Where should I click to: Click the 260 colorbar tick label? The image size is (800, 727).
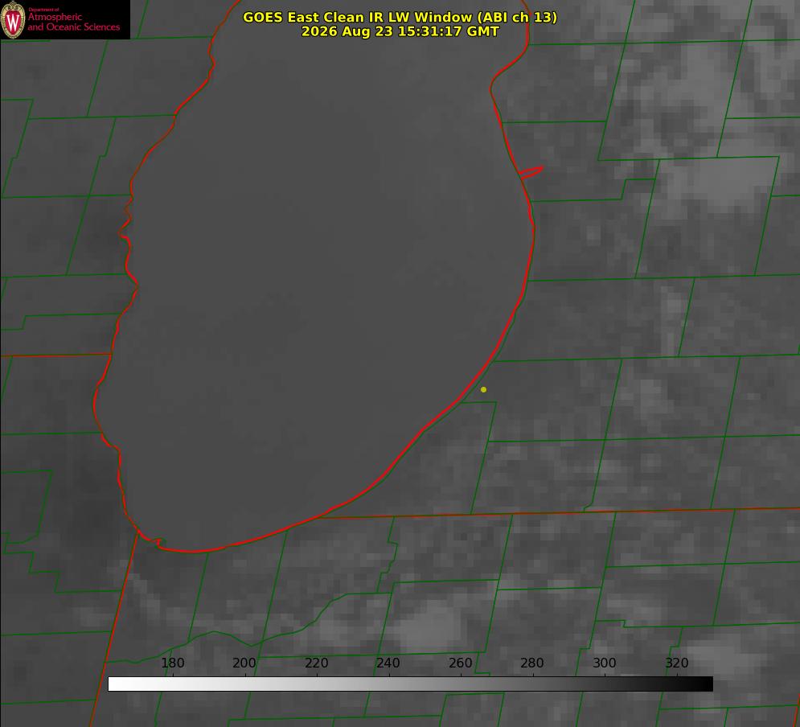(x=461, y=663)
